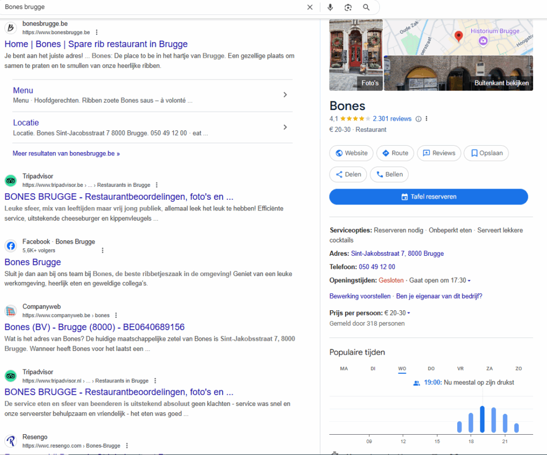The image size is (547, 455).
Task: Click the bonesbrugge.be site favicon
Action: [11, 28]
